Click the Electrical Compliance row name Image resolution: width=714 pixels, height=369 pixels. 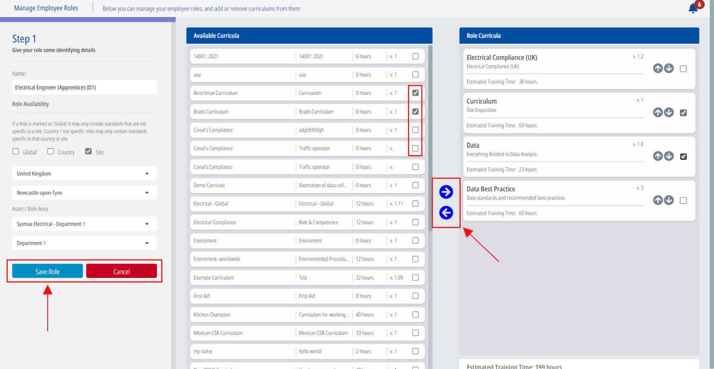(215, 222)
